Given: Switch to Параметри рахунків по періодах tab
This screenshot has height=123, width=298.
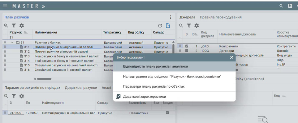Looking at the screenshot, I should (x=32, y=88).
